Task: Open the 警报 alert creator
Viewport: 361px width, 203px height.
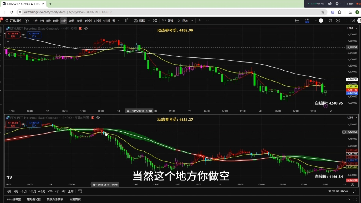Action: (x=168, y=20)
